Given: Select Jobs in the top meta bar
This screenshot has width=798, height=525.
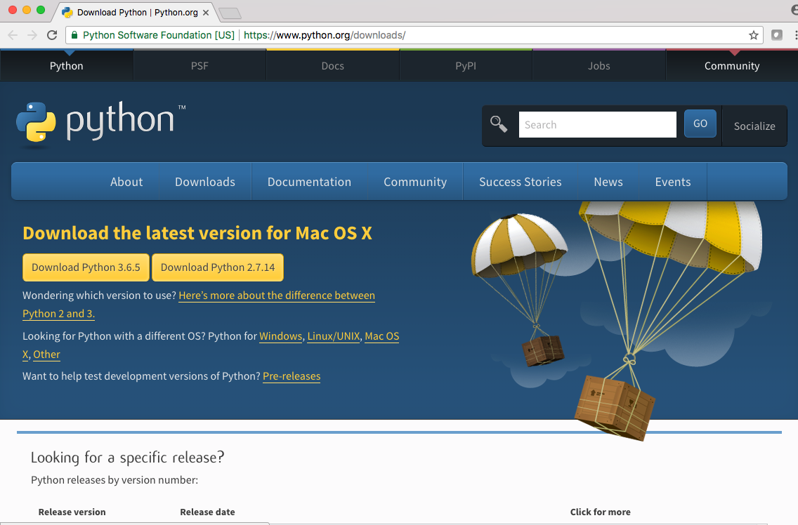Looking at the screenshot, I should pyautogui.click(x=599, y=66).
